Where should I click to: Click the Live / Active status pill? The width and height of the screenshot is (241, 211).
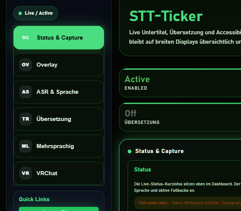click(35, 13)
